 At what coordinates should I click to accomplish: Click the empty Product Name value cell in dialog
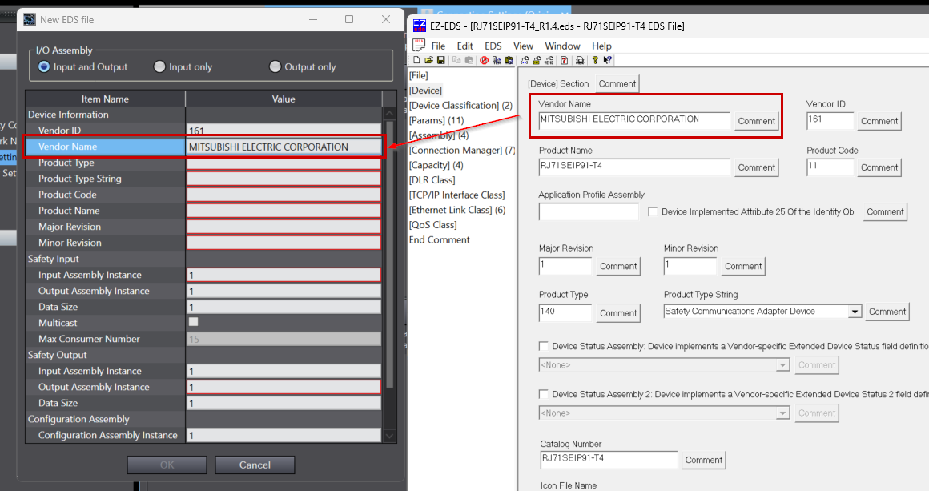[x=284, y=211]
